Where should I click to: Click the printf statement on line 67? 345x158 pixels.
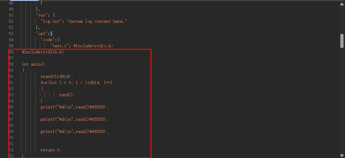[74, 119]
